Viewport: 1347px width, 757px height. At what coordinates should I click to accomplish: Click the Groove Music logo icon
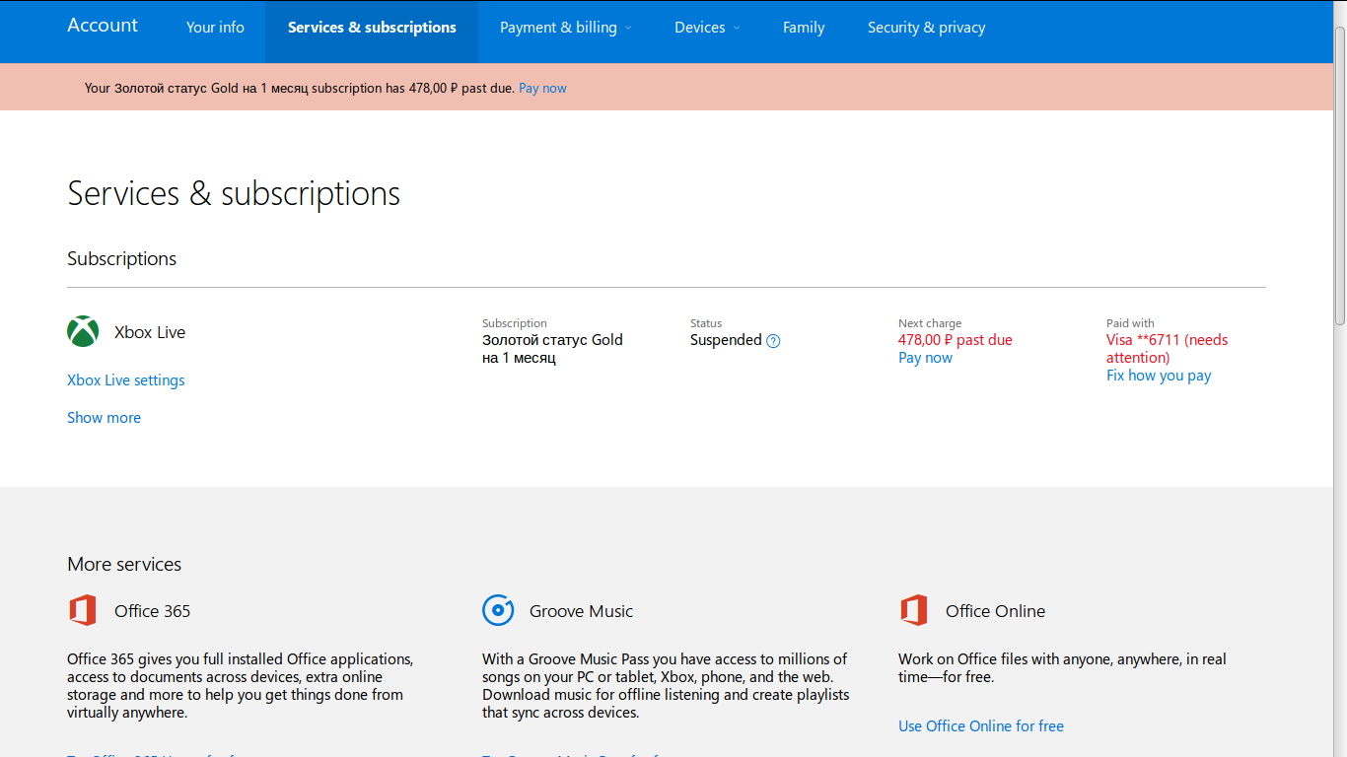498,611
